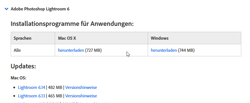Click the Mac OS X column header
Screen dimensions: 250x103
tap(67, 38)
